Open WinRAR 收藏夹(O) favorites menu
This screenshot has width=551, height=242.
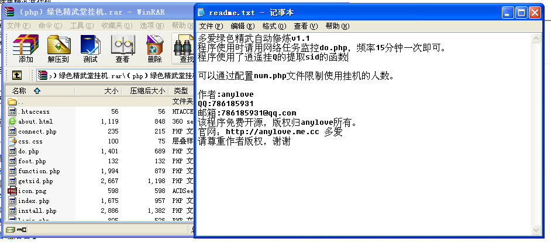[113, 26]
